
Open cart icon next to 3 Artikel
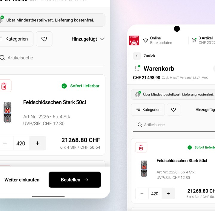(x=194, y=40)
